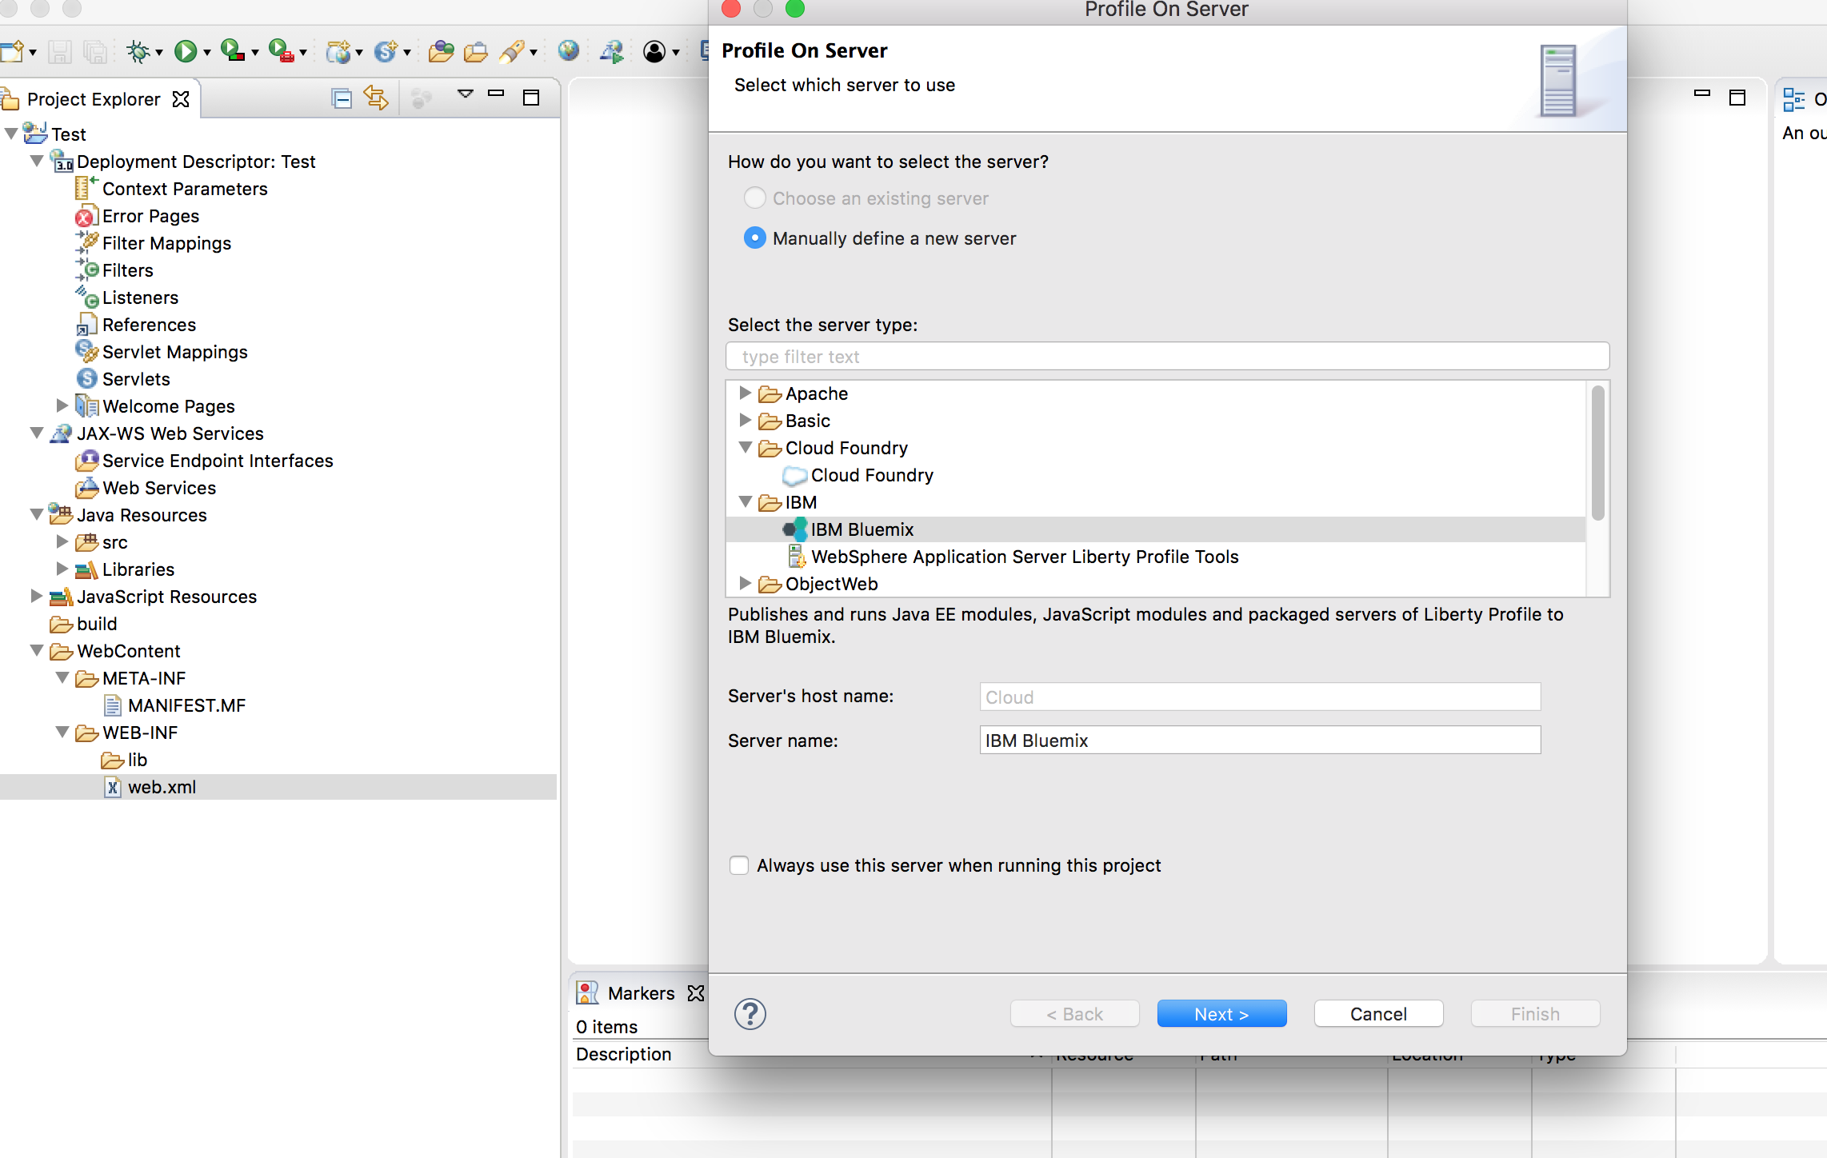This screenshot has height=1158, width=1827.
Task: Check 'Always use this server' checkbox
Action: point(739,865)
